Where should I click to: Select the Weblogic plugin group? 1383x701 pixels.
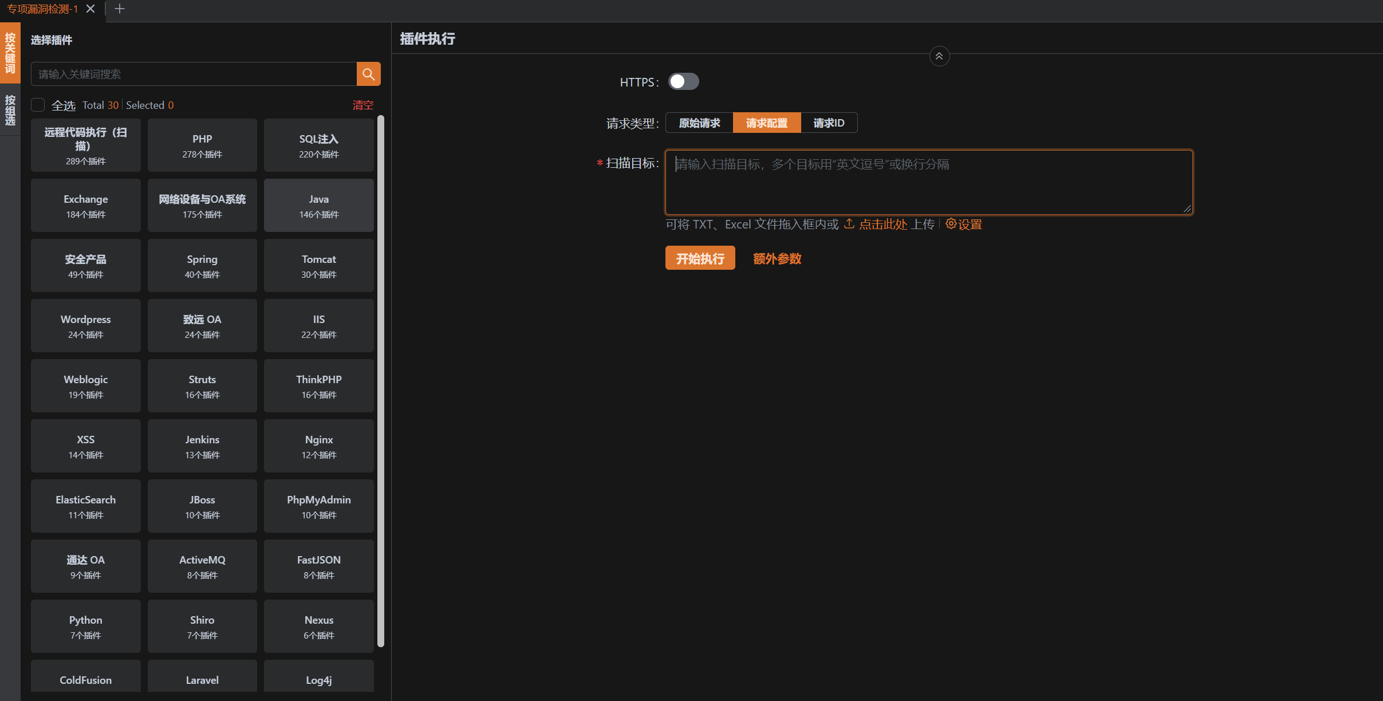coord(86,386)
